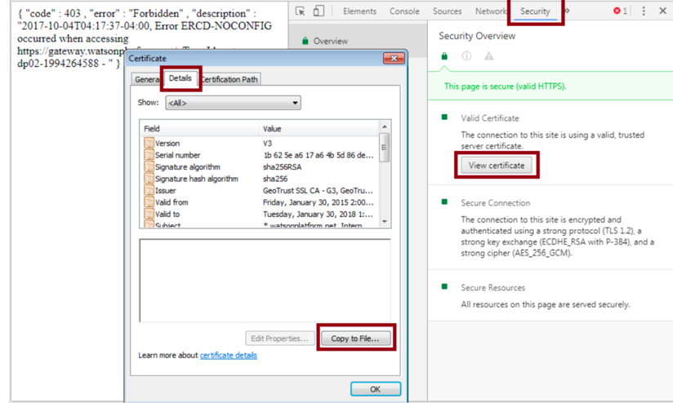This screenshot has height=403, width=673.
Task: Click the sha256RSA value cell
Action: click(282, 166)
